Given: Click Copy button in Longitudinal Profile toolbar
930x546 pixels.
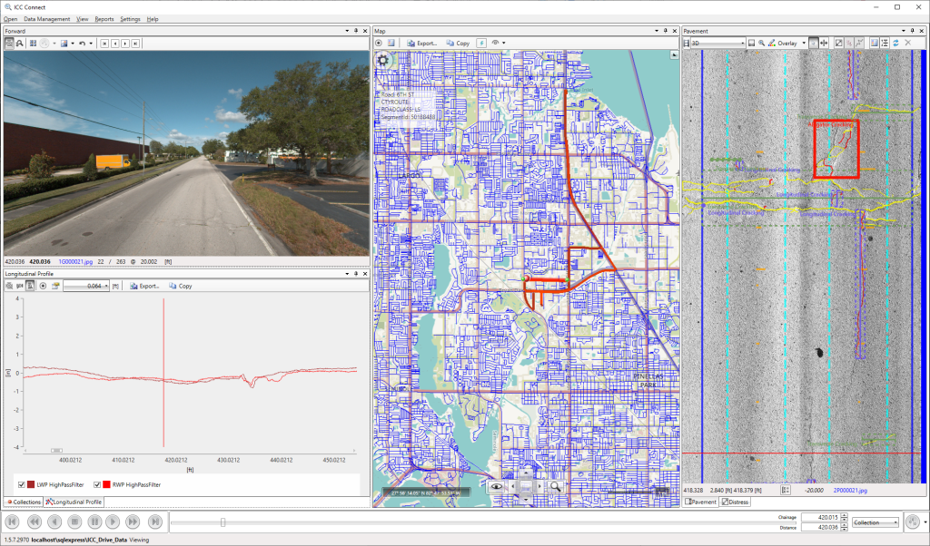Looking at the screenshot, I should (180, 286).
